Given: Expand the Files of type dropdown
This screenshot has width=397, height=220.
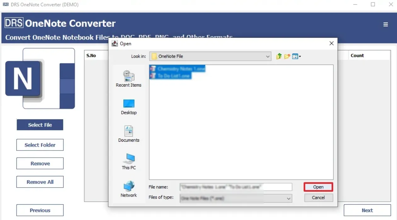Looking at the screenshot, I should tap(288, 198).
